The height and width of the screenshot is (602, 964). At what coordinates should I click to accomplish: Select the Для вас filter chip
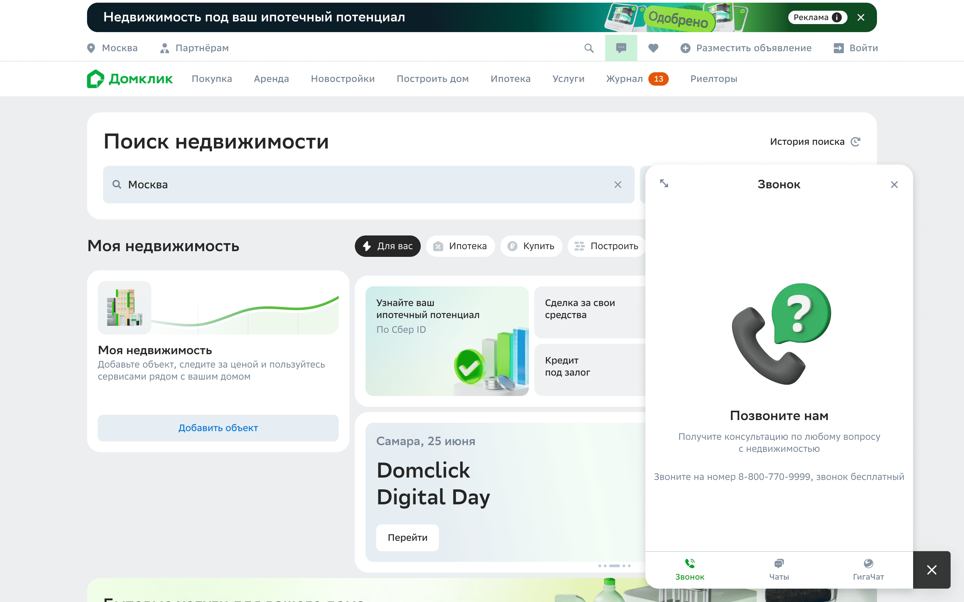pyautogui.click(x=388, y=246)
